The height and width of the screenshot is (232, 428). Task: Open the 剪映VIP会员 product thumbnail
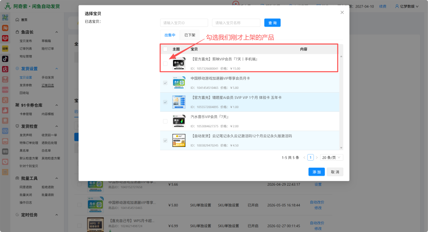[x=179, y=63]
